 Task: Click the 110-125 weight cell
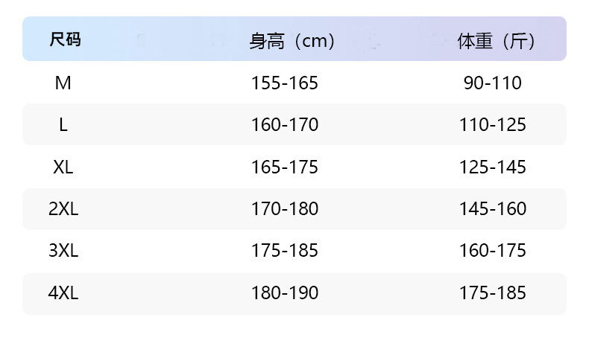[x=492, y=125]
